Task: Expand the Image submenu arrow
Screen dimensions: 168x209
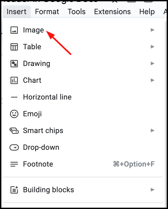Action: pyautogui.click(x=153, y=30)
